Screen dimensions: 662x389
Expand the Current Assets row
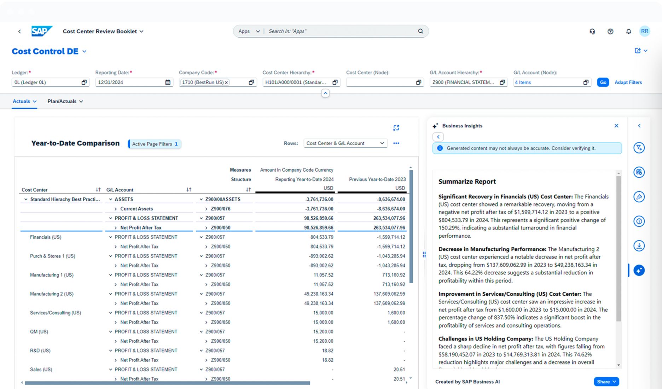116,209
